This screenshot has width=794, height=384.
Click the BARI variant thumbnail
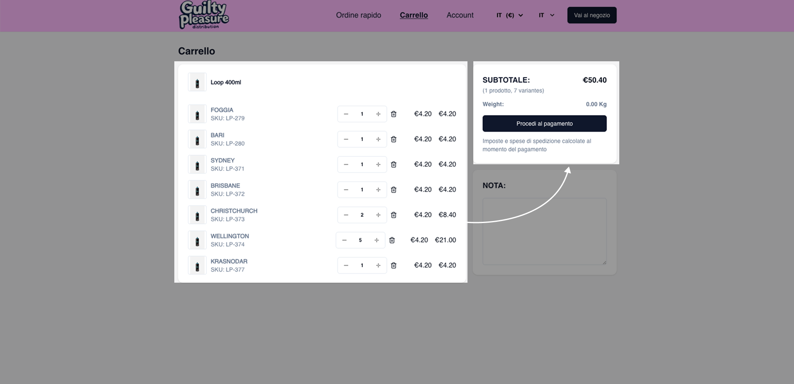(x=197, y=139)
